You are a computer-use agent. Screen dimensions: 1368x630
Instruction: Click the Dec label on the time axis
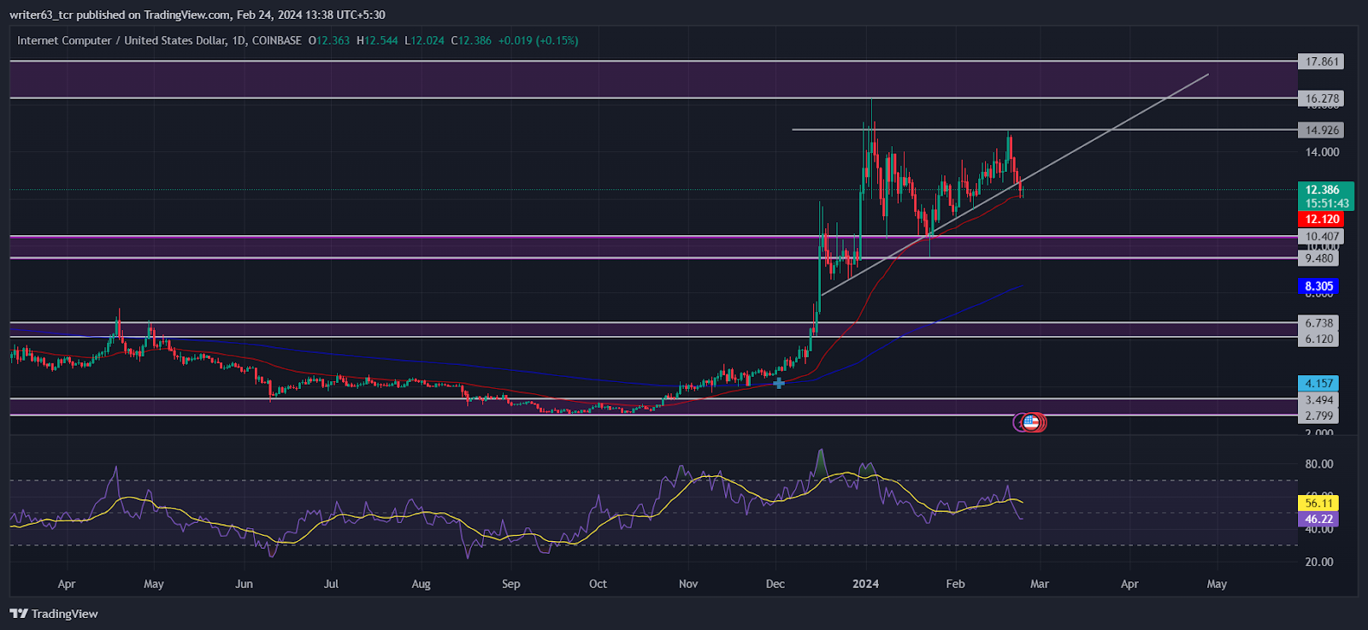775,584
